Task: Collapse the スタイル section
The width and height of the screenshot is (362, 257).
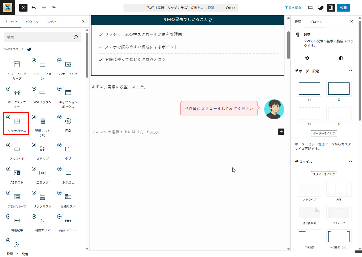Action: coord(350,162)
